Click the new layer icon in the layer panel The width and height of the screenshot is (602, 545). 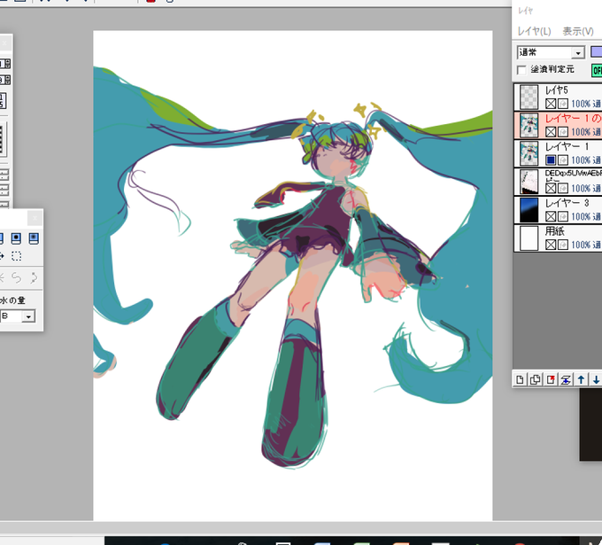point(520,380)
